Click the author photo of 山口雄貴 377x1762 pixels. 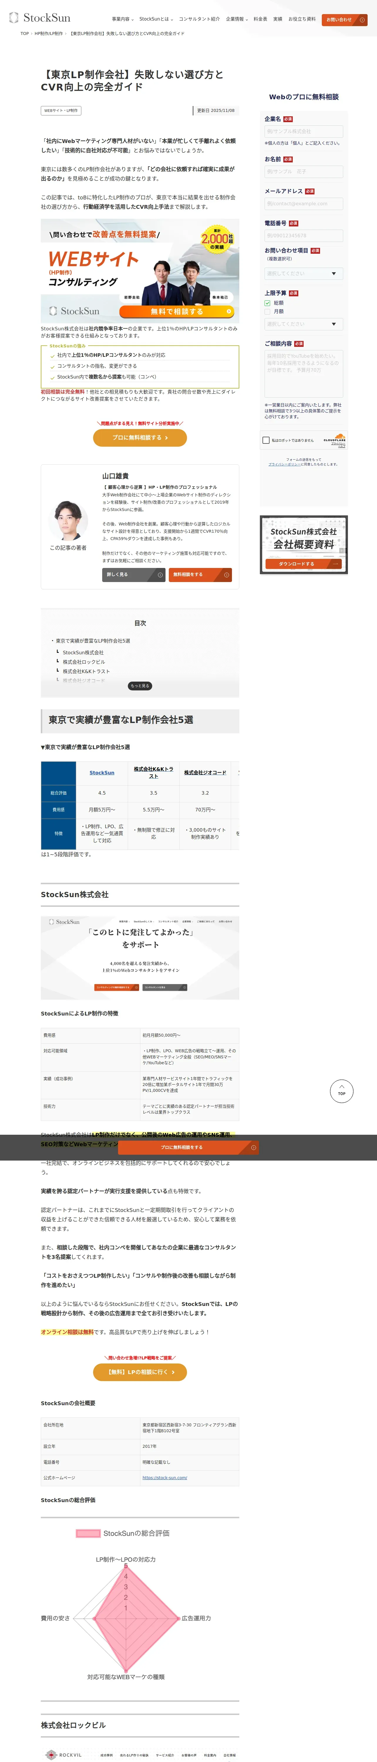click(68, 521)
